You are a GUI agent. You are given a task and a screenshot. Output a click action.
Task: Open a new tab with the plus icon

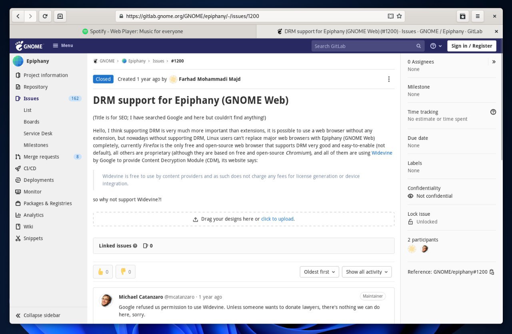point(60,16)
